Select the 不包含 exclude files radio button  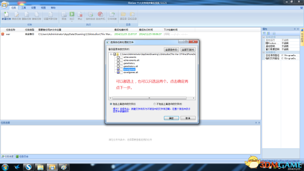154,104
